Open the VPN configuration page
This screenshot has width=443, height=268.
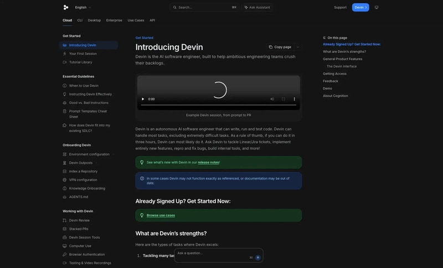[x=83, y=180]
